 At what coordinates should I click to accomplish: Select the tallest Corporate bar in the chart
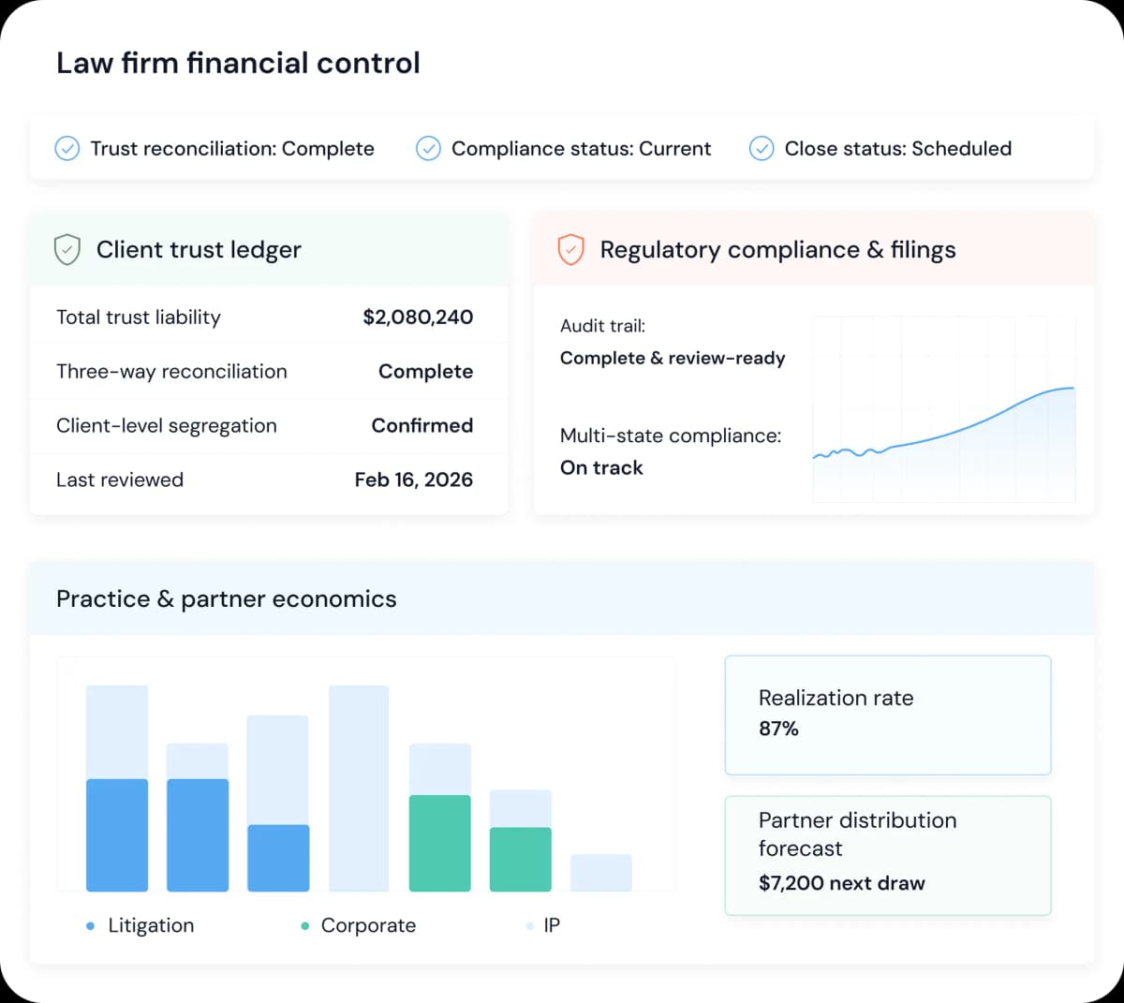point(439,841)
